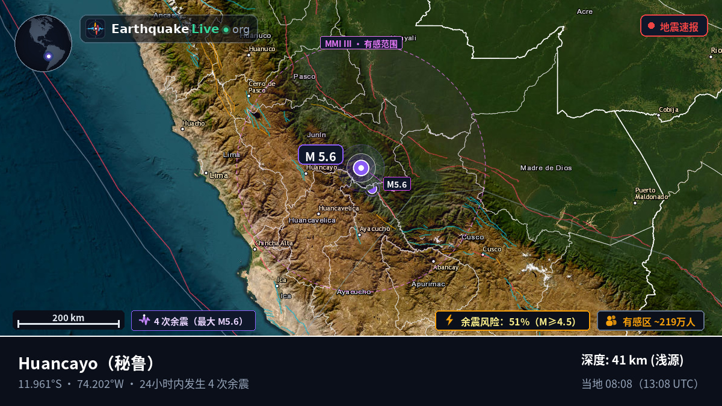
Task: Click the 24小时内发生 4 次余震 text
Action: [194, 384]
